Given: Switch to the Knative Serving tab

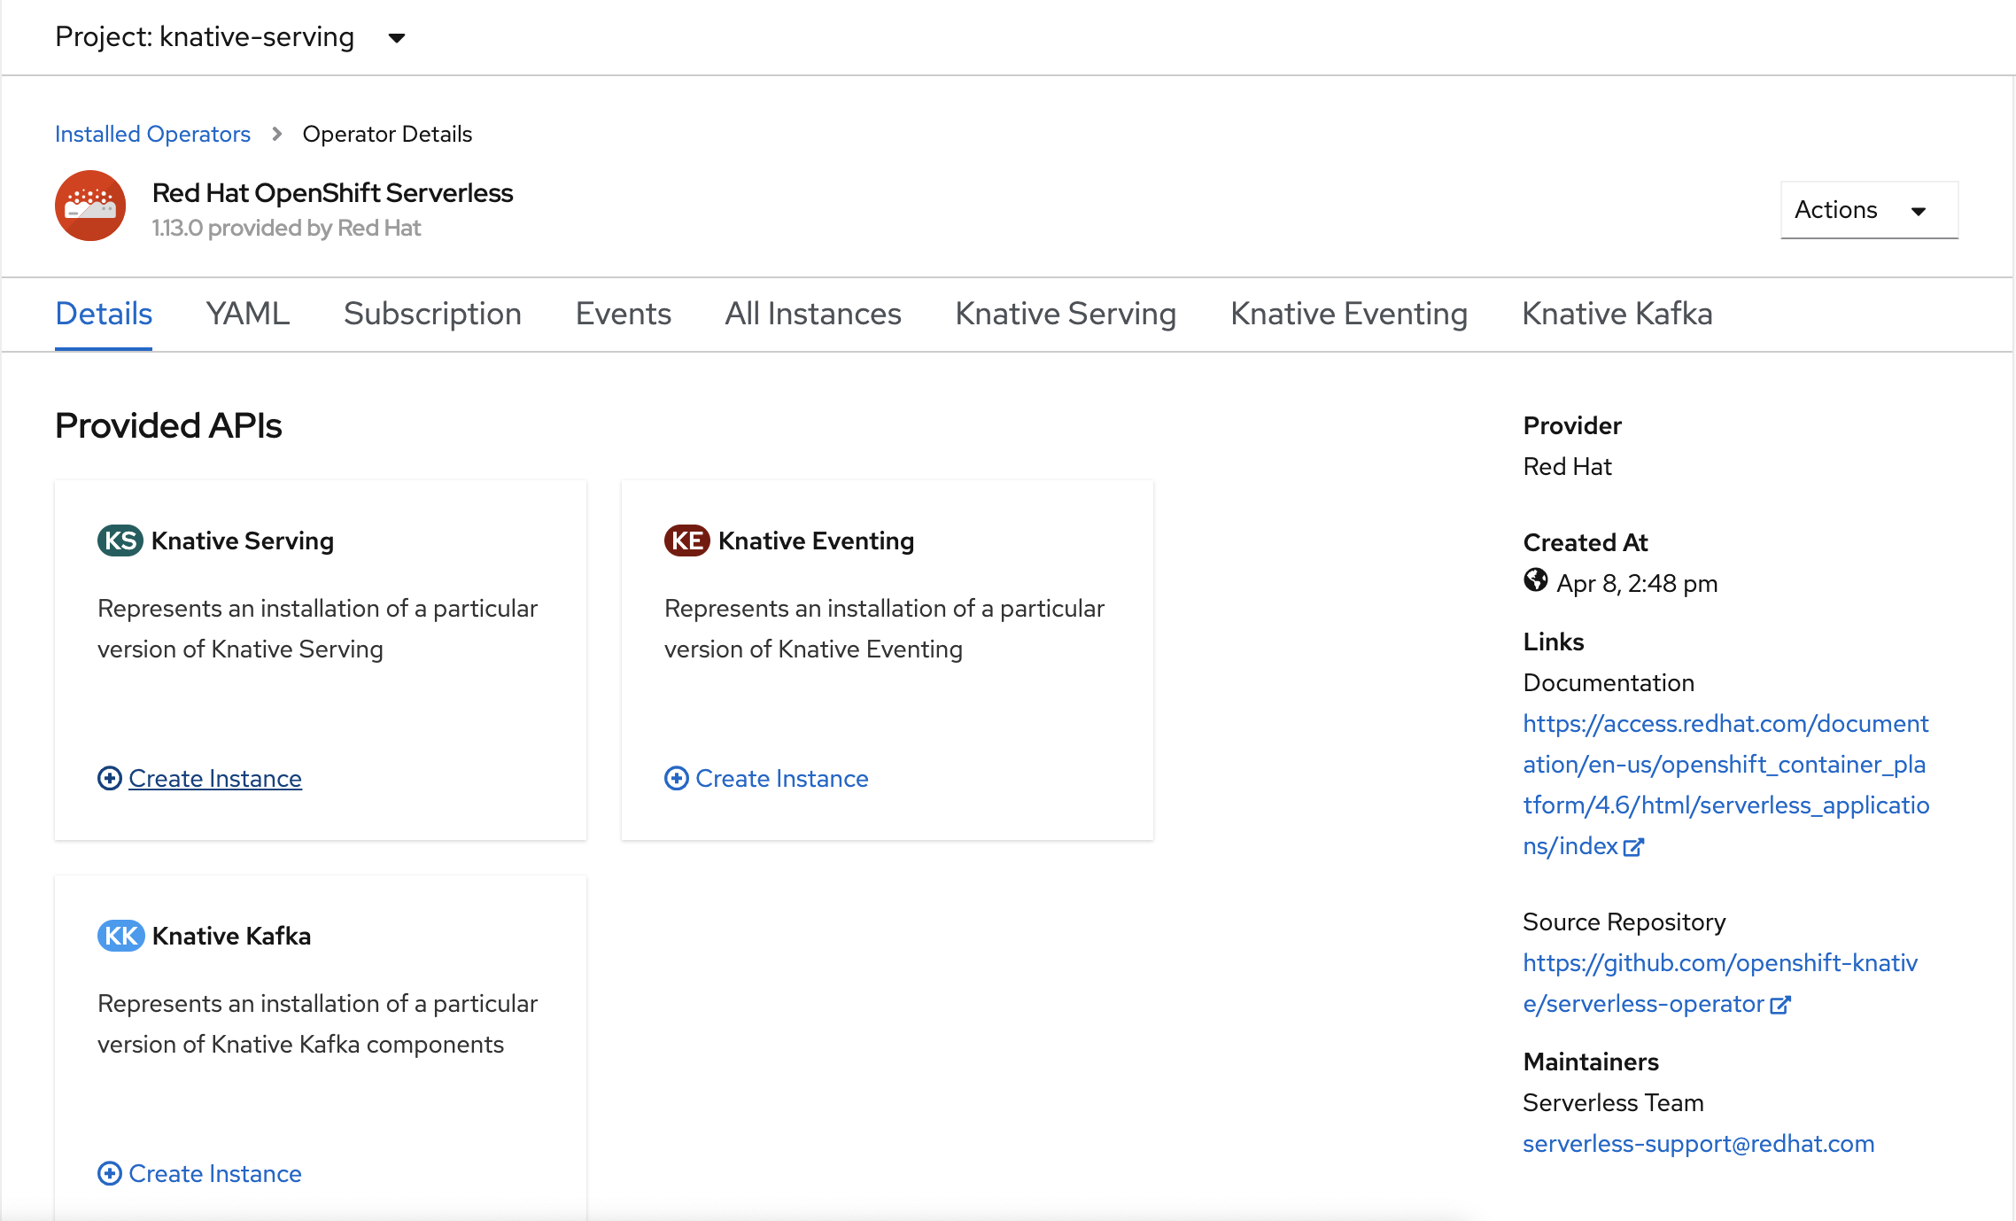Looking at the screenshot, I should (1066, 314).
